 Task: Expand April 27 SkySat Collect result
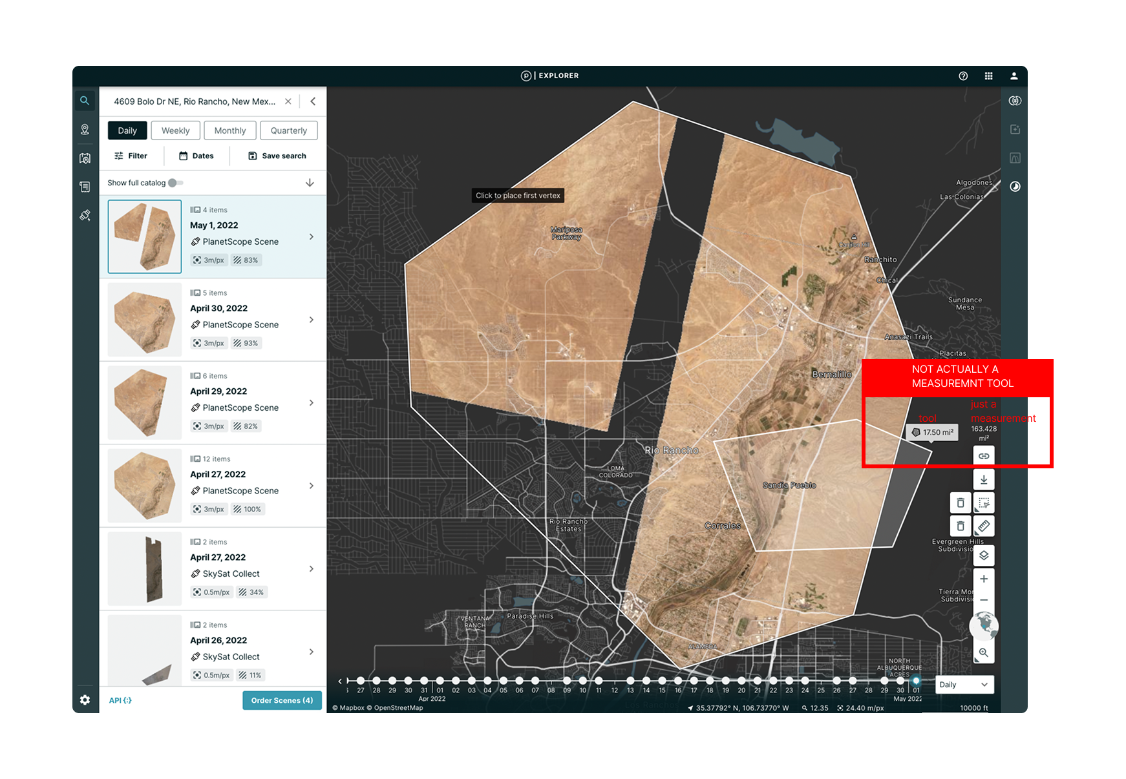coord(312,568)
